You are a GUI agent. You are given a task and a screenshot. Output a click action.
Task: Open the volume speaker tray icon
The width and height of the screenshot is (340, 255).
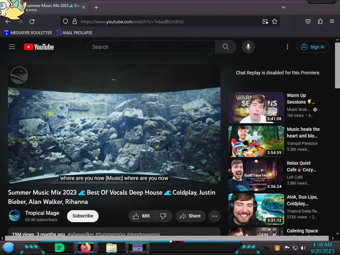(303, 248)
